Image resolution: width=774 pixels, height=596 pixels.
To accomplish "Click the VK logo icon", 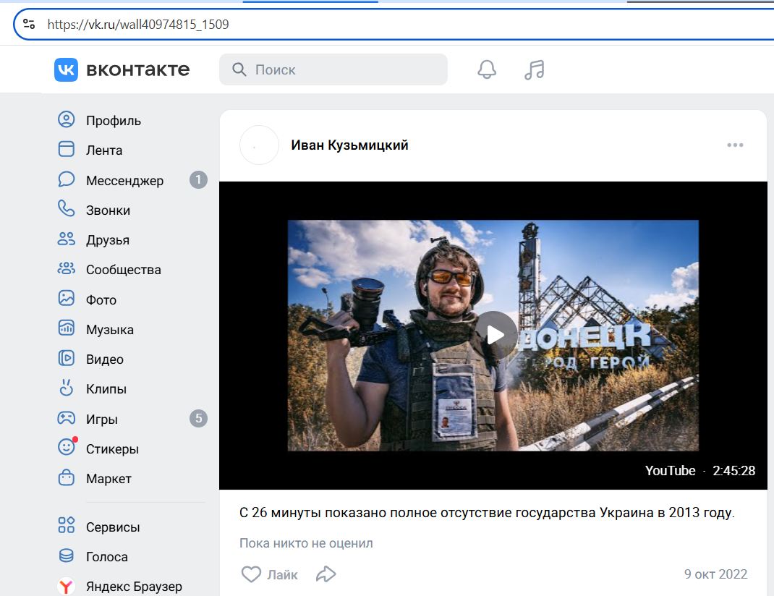I will pos(66,69).
